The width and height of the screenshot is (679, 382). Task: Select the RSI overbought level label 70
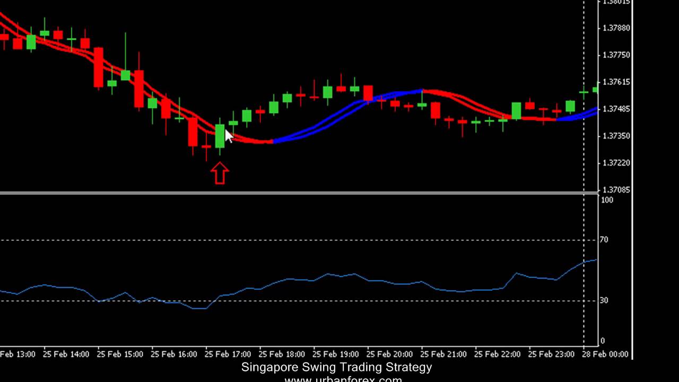click(604, 240)
